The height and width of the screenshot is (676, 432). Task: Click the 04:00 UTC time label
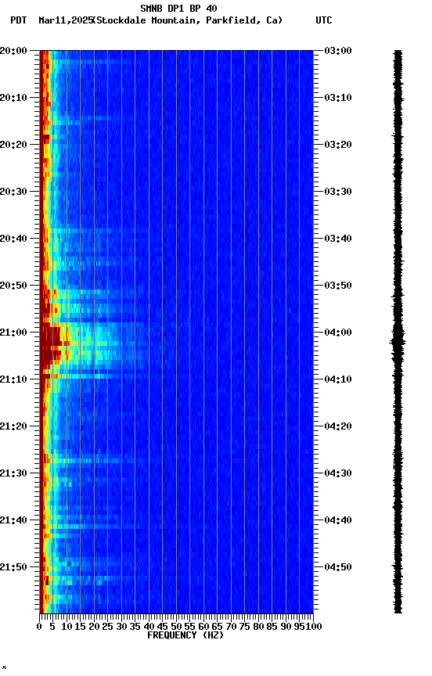[x=338, y=333]
